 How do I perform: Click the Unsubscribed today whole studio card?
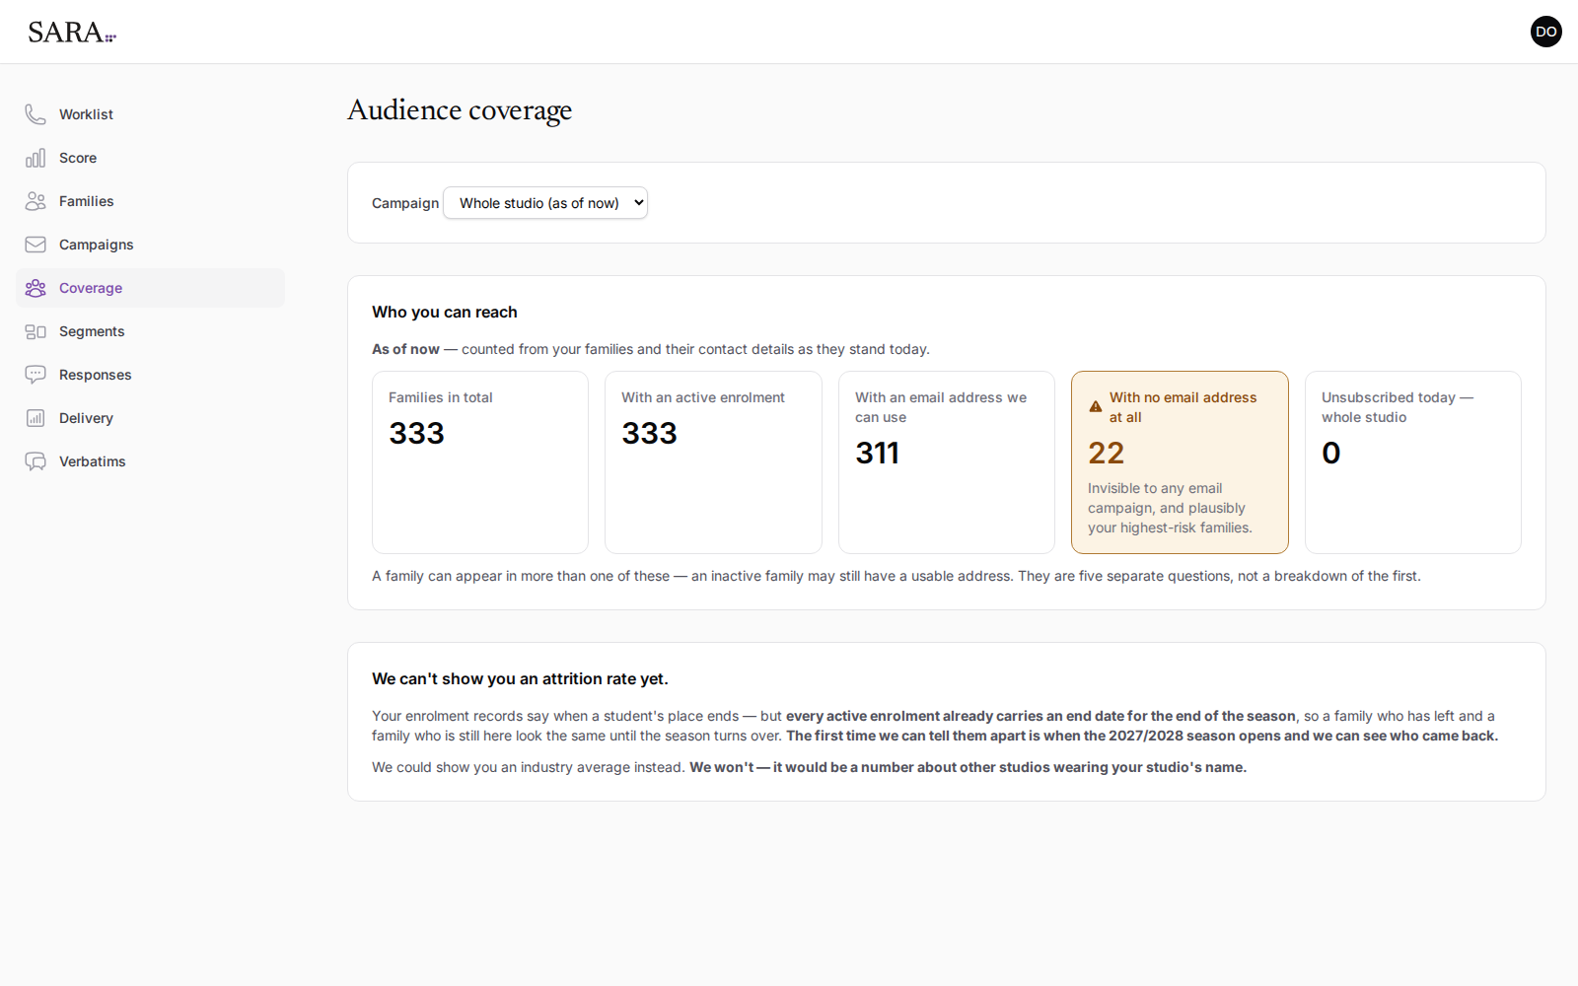coord(1413,462)
